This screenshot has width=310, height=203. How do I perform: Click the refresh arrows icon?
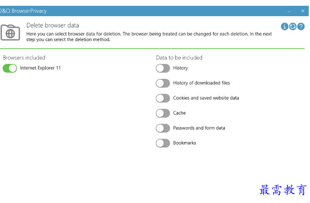293,26
